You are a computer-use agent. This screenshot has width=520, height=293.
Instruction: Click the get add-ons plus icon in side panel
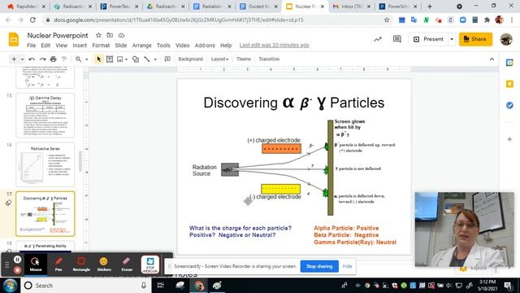click(509, 139)
